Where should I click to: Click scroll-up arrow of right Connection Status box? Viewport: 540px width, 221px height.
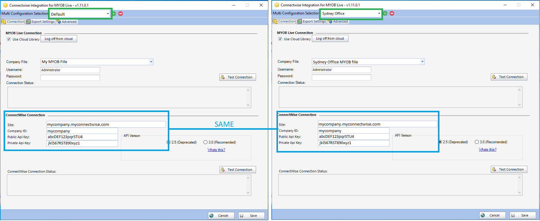[520, 90]
